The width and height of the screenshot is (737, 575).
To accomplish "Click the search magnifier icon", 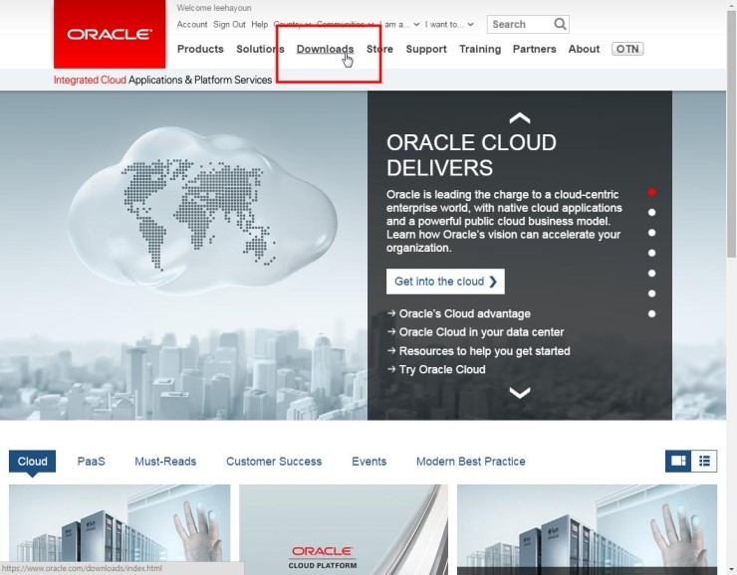I will click(560, 24).
